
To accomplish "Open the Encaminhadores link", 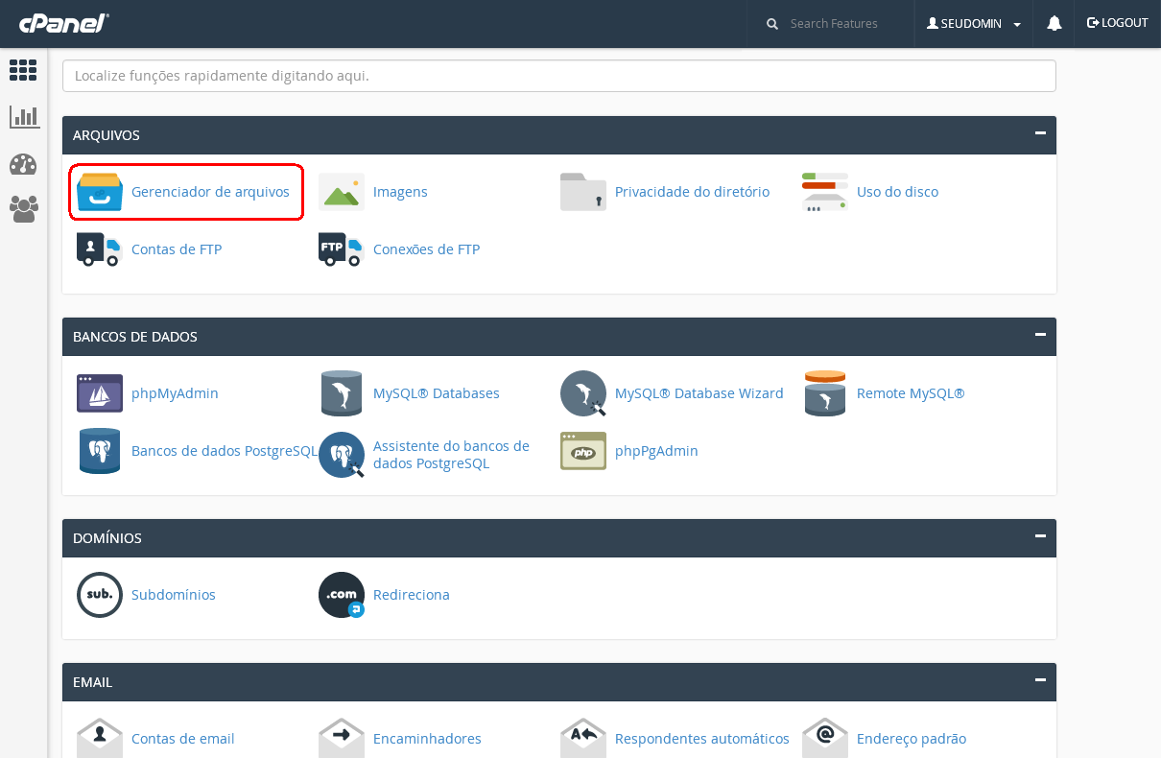I will pyautogui.click(x=427, y=739).
